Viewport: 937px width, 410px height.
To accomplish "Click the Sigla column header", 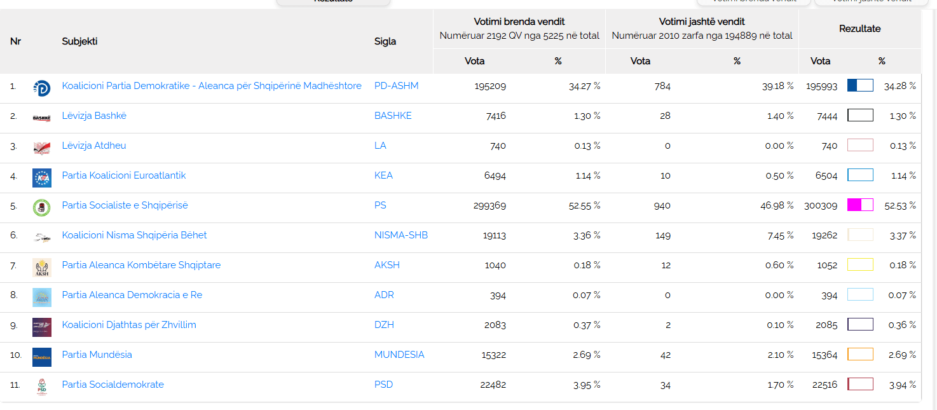I will tap(385, 41).
